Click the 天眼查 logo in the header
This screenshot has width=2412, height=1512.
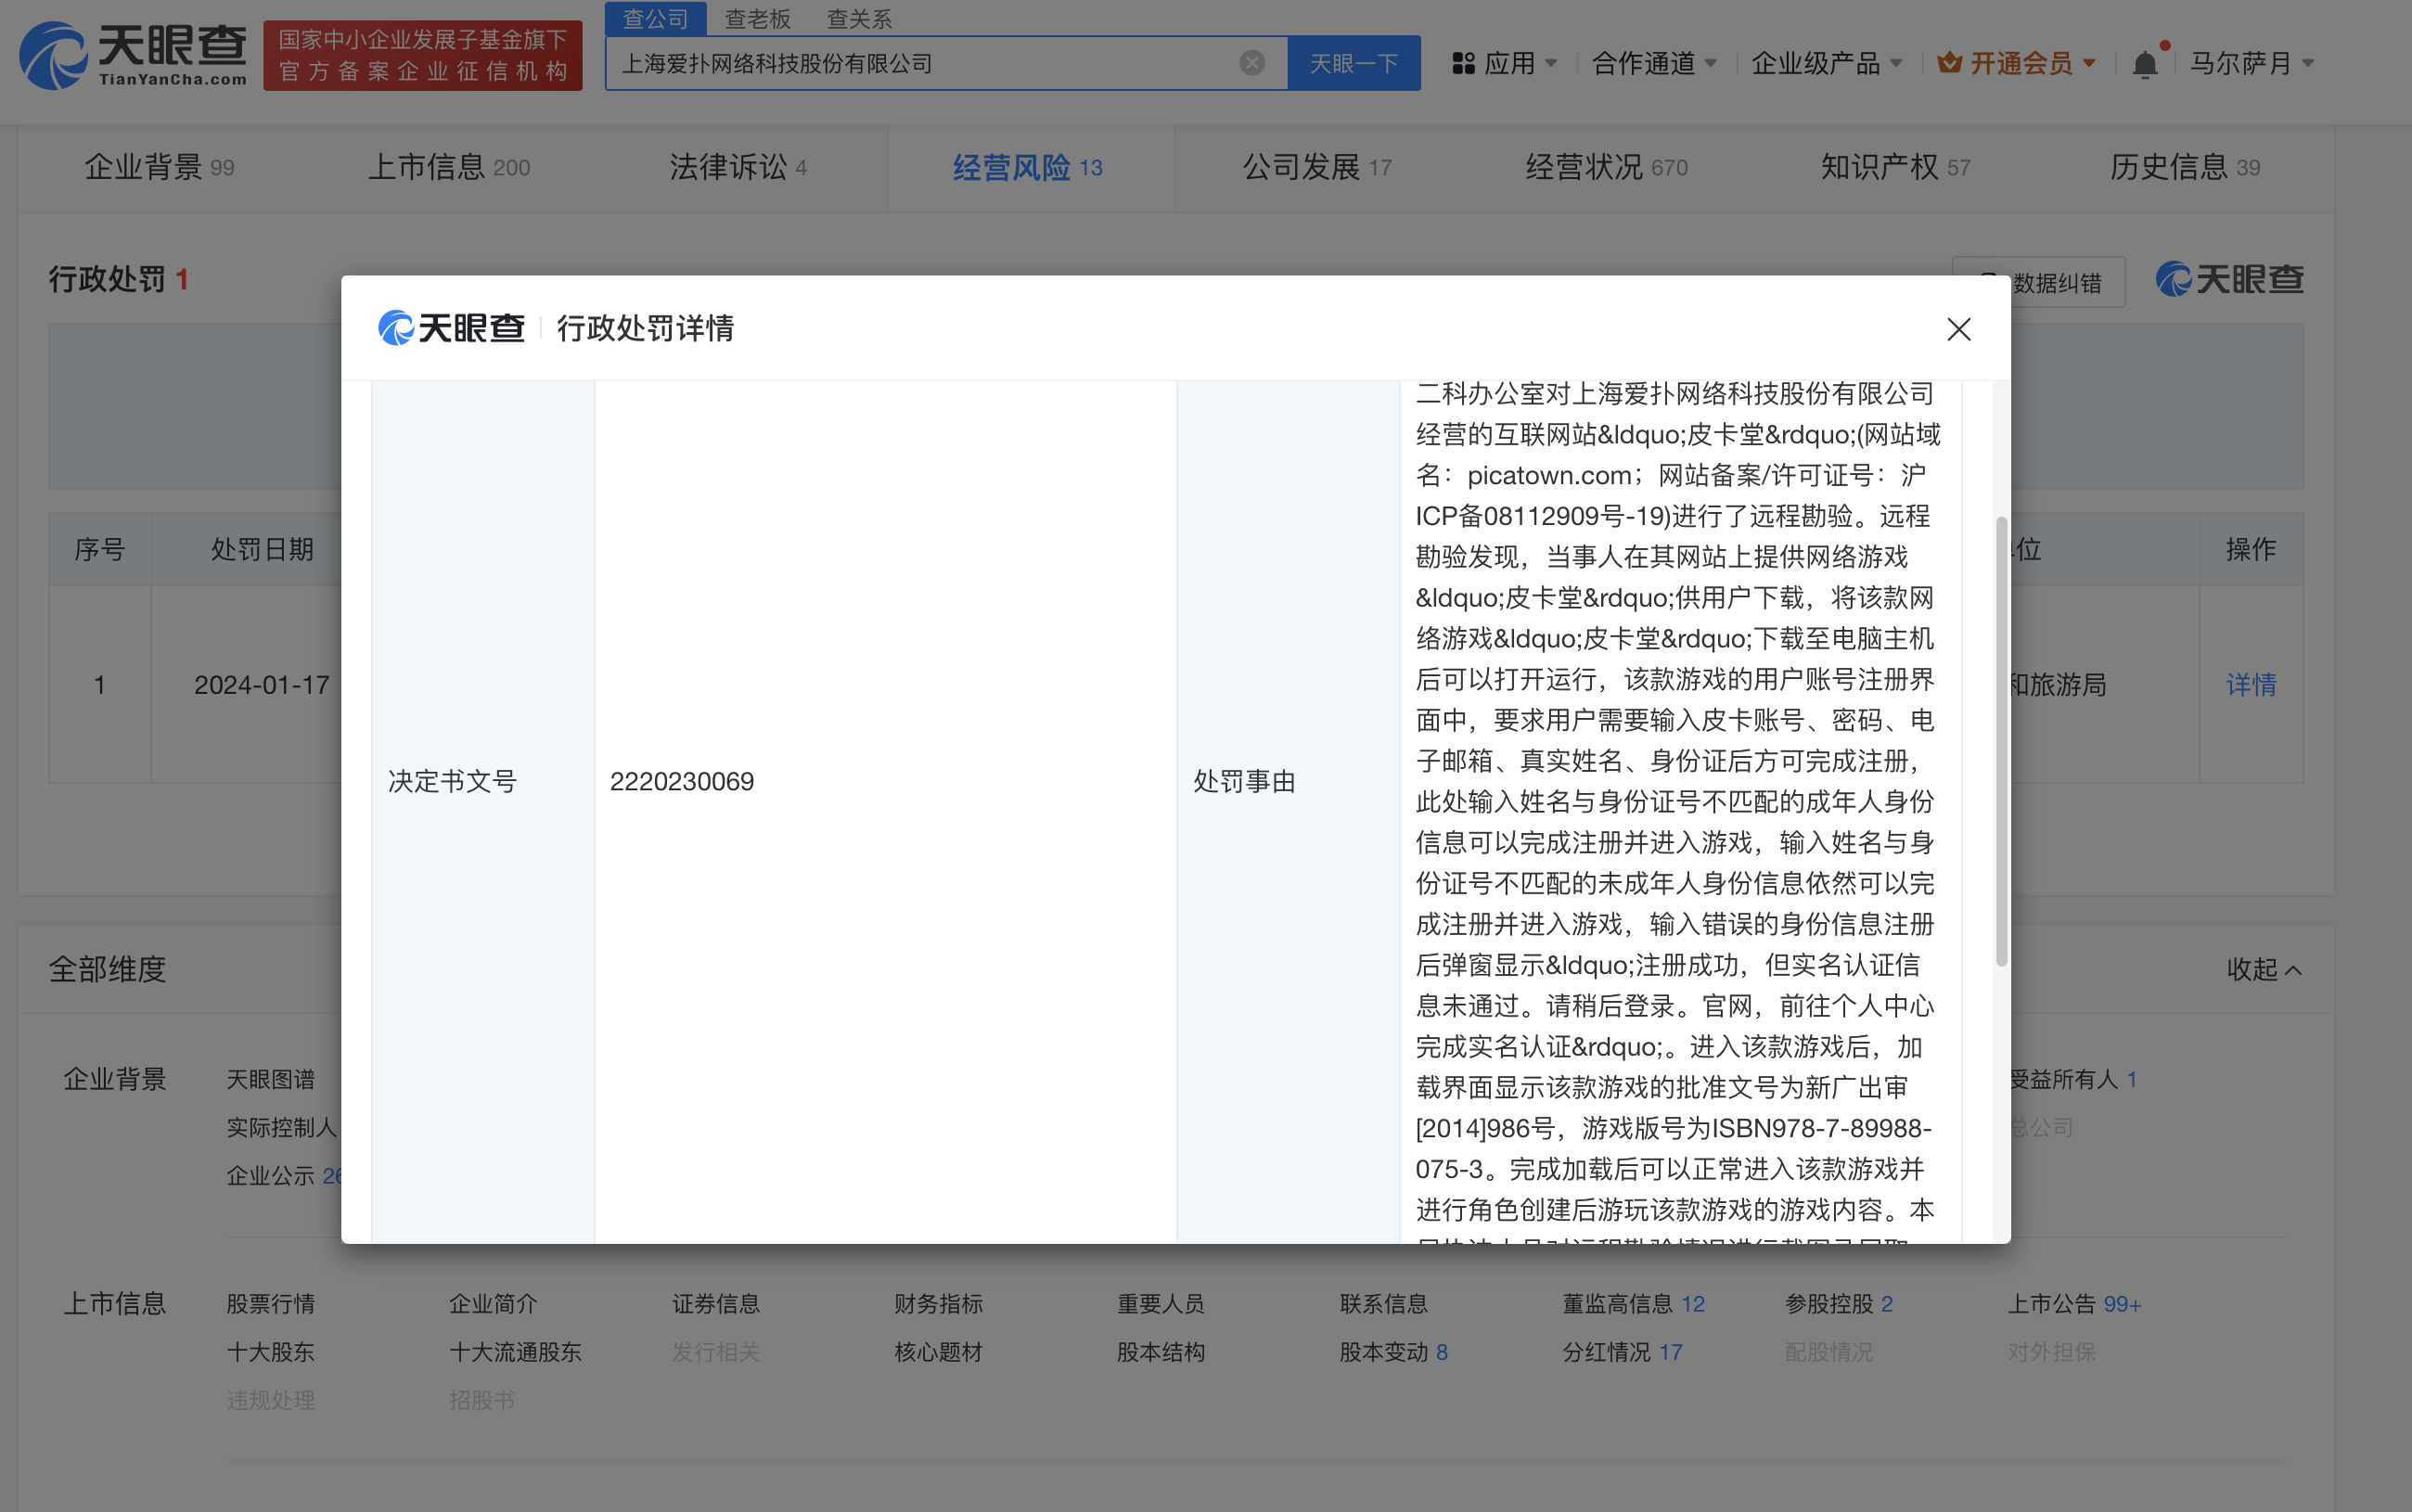pyautogui.click(x=133, y=56)
